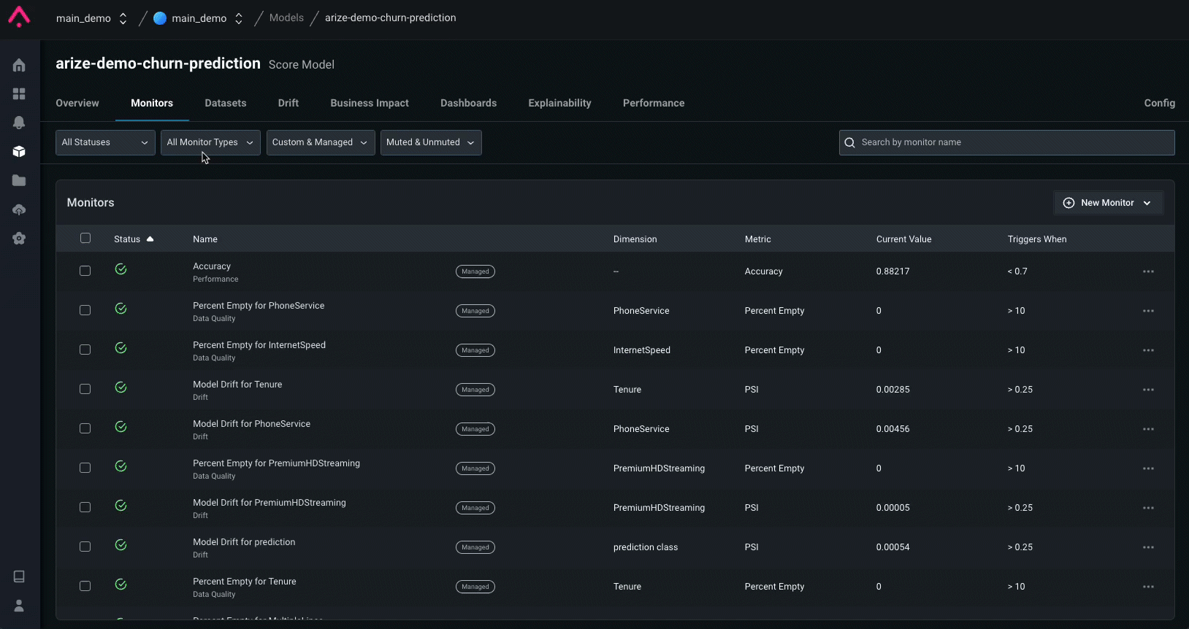This screenshot has height=629, width=1189.
Task: Open the Muted & Unmuted filter dropdown
Action: (x=430, y=142)
